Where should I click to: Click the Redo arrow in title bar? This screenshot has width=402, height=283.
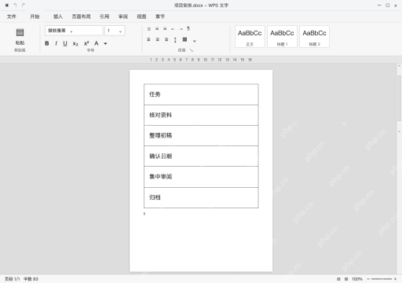click(x=24, y=5)
